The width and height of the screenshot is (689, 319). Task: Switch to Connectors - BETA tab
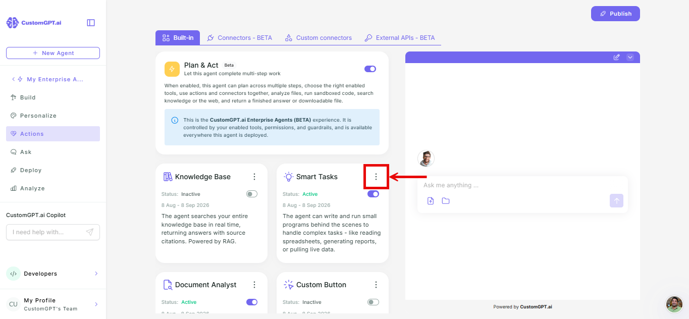point(240,38)
